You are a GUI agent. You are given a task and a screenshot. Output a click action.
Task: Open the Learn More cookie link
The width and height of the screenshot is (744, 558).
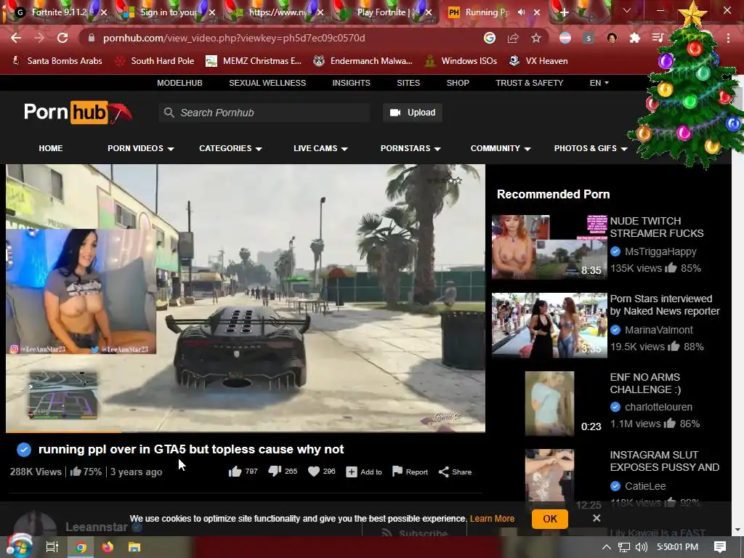(x=492, y=519)
